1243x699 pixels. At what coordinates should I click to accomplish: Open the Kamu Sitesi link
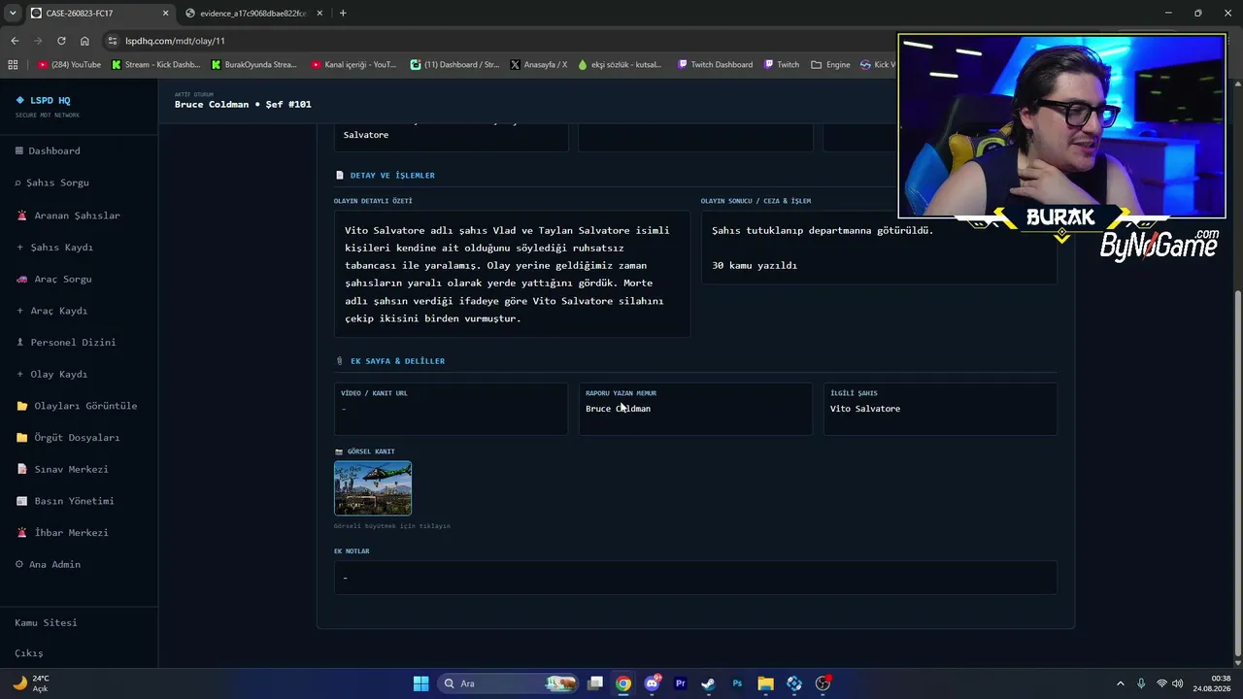[x=46, y=622]
